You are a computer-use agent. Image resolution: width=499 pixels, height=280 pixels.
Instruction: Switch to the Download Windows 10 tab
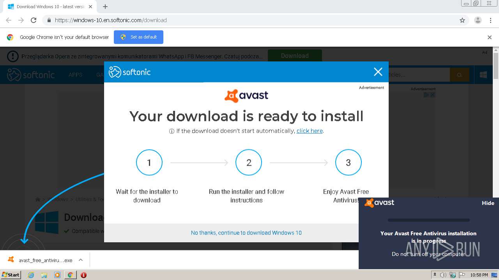coord(50,7)
